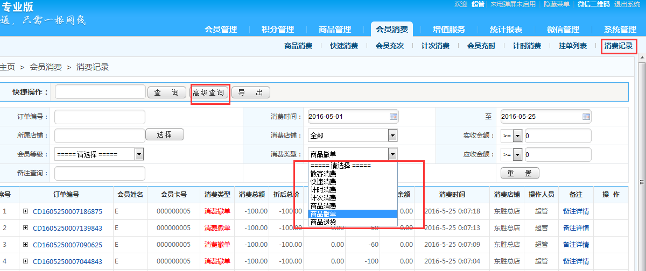
Task: Focus the 应收金额 value field
Action: [557, 154]
